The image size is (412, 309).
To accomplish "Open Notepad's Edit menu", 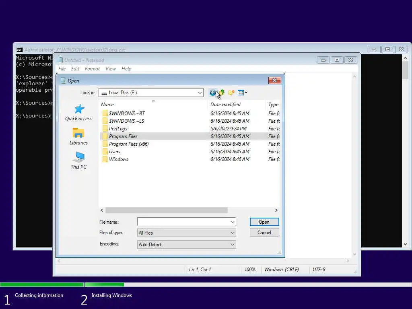I will click(x=75, y=69).
